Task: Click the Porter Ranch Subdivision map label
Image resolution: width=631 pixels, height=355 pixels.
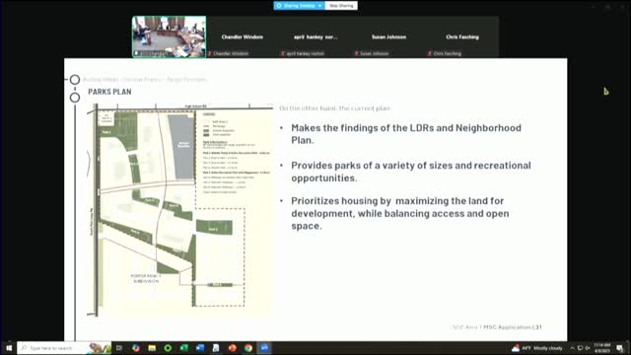Action: point(146,278)
